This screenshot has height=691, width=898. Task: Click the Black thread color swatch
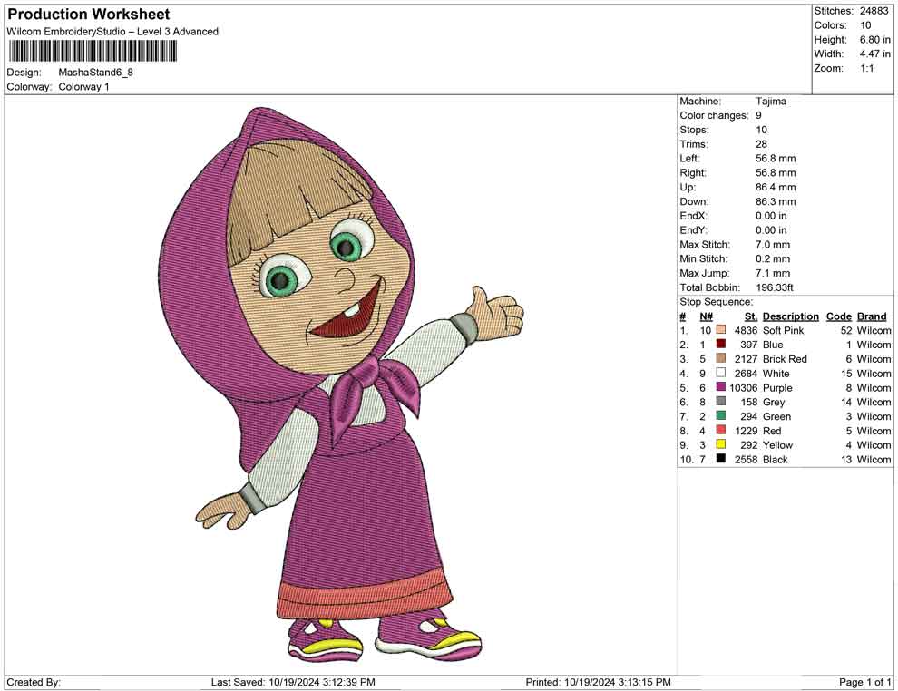(721, 459)
